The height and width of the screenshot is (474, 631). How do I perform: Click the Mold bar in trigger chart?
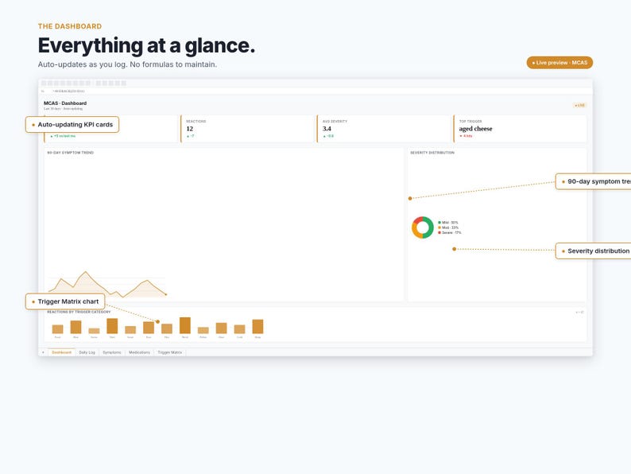pos(185,325)
